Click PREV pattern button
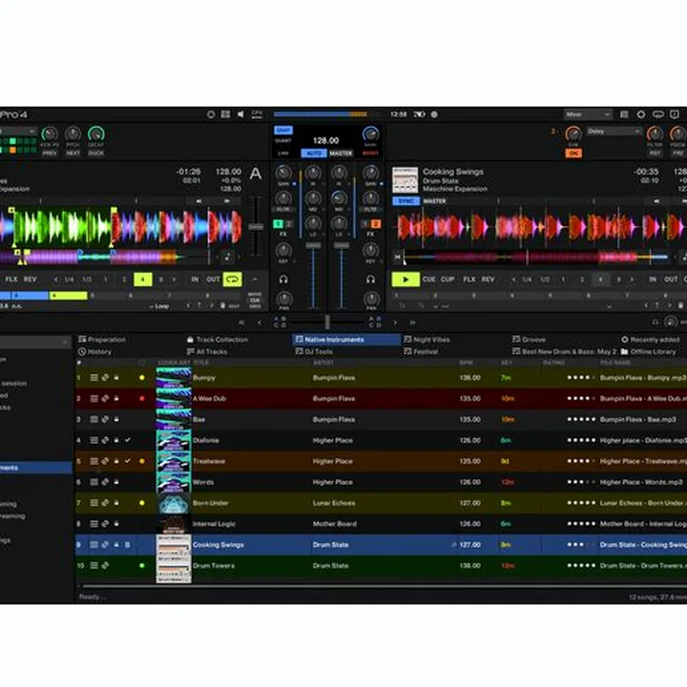This screenshot has height=687, width=687. pos(50,153)
